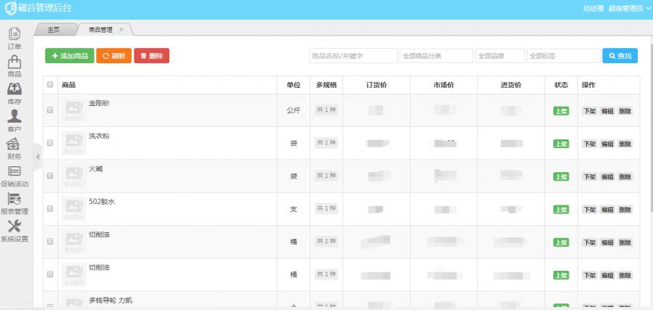Viewport: 653px width, 310px height.
Task: Check the box for 金刚砂 row
Action: click(x=50, y=110)
